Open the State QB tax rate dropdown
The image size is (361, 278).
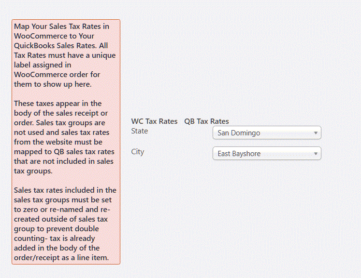(267, 132)
